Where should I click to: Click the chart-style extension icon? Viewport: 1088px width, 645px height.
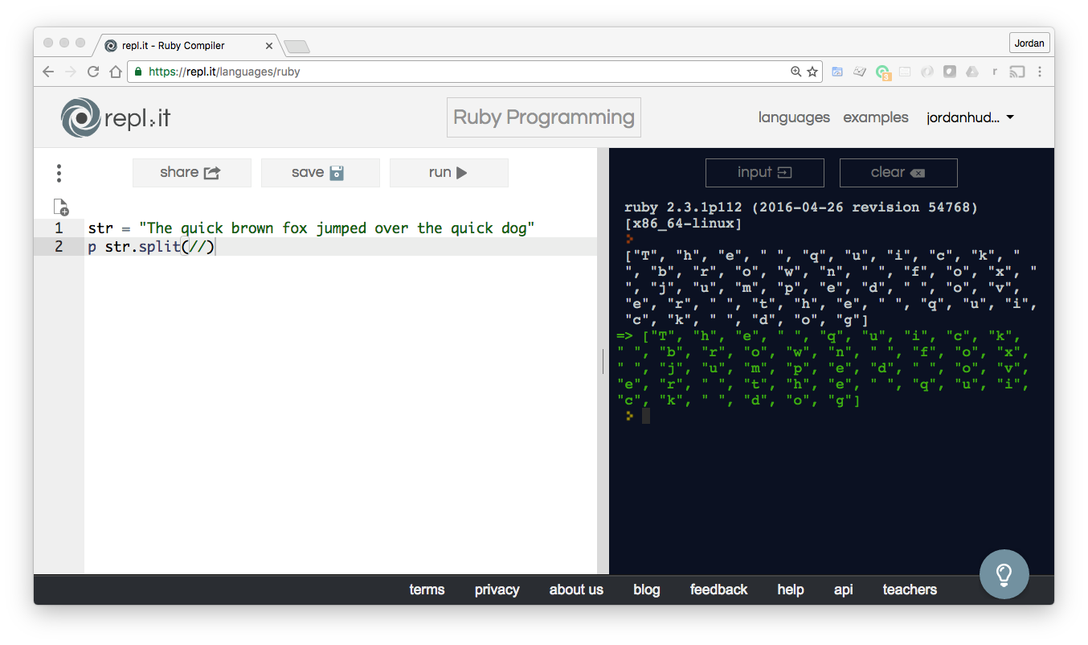[860, 72]
